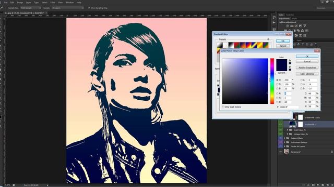This screenshot has height=187, width=334.
Task: Add an Exposure adjustment
Action: (301, 26)
